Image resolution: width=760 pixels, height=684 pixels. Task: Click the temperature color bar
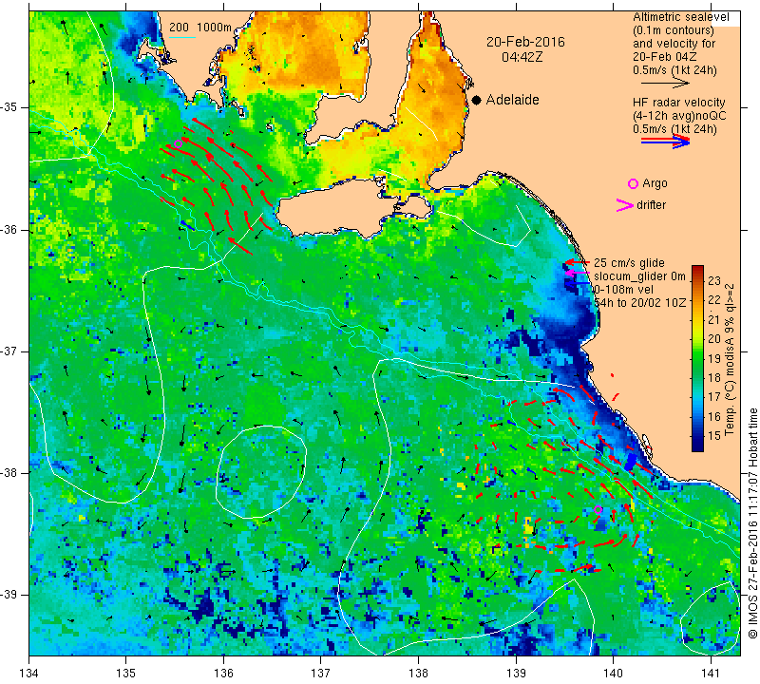click(697, 358)
